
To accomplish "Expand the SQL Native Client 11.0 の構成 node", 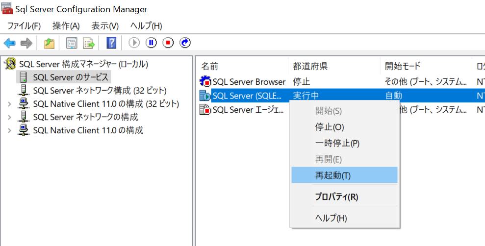I will tap(9, 130).
